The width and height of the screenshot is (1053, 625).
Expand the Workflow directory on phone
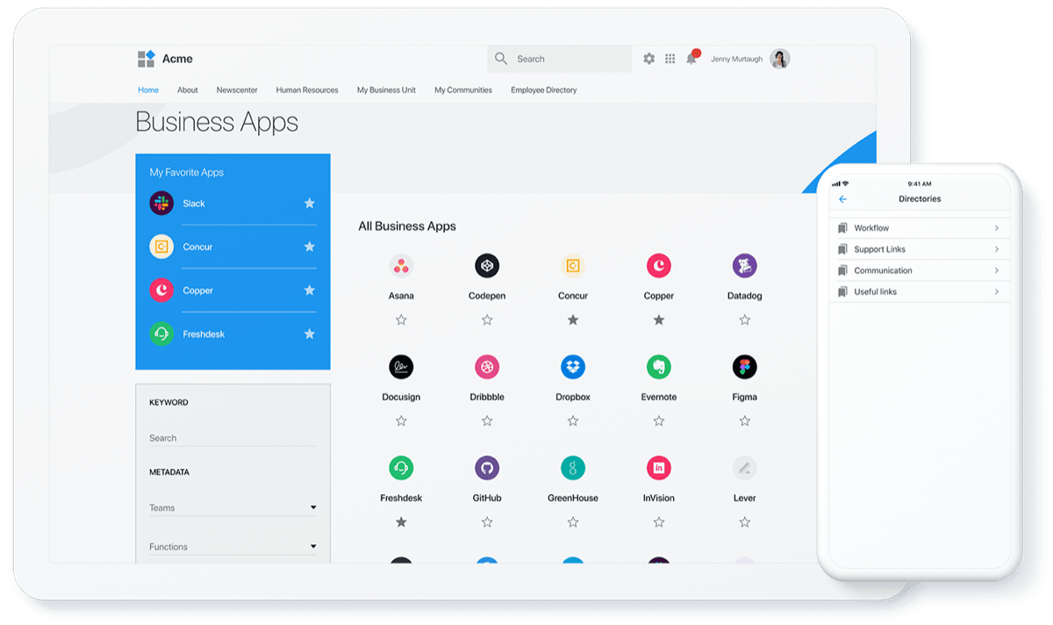pos(920,228)
